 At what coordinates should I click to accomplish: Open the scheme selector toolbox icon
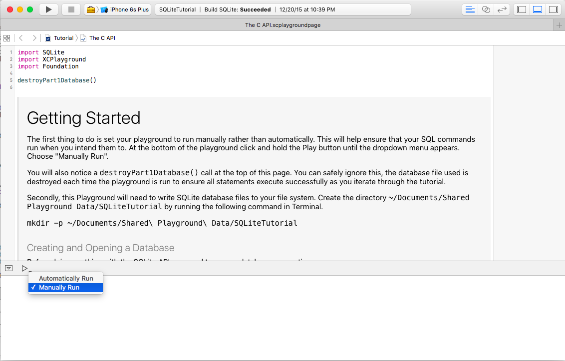pyautogui.click(x=90, y=9)
